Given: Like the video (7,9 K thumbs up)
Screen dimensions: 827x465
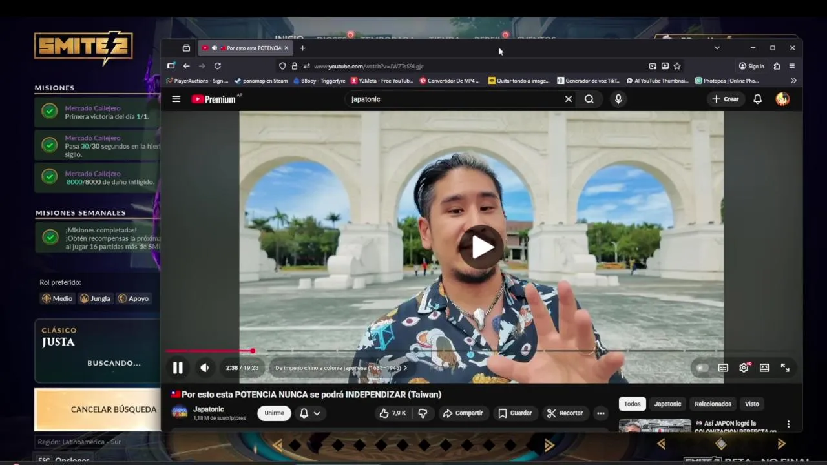Looking at the screenshot, I should click(393, 413).
